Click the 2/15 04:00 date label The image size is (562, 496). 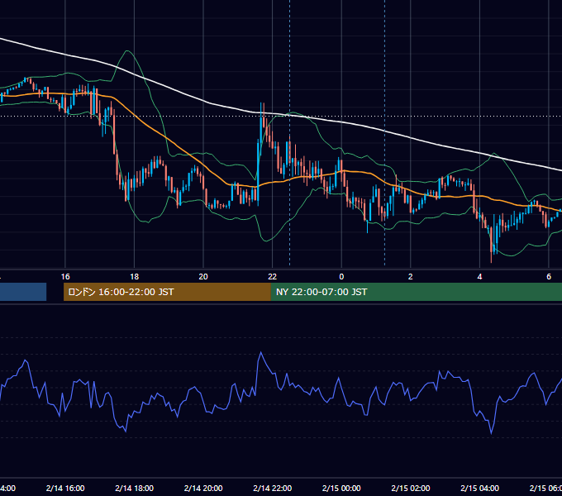click(x=479, y=488)
